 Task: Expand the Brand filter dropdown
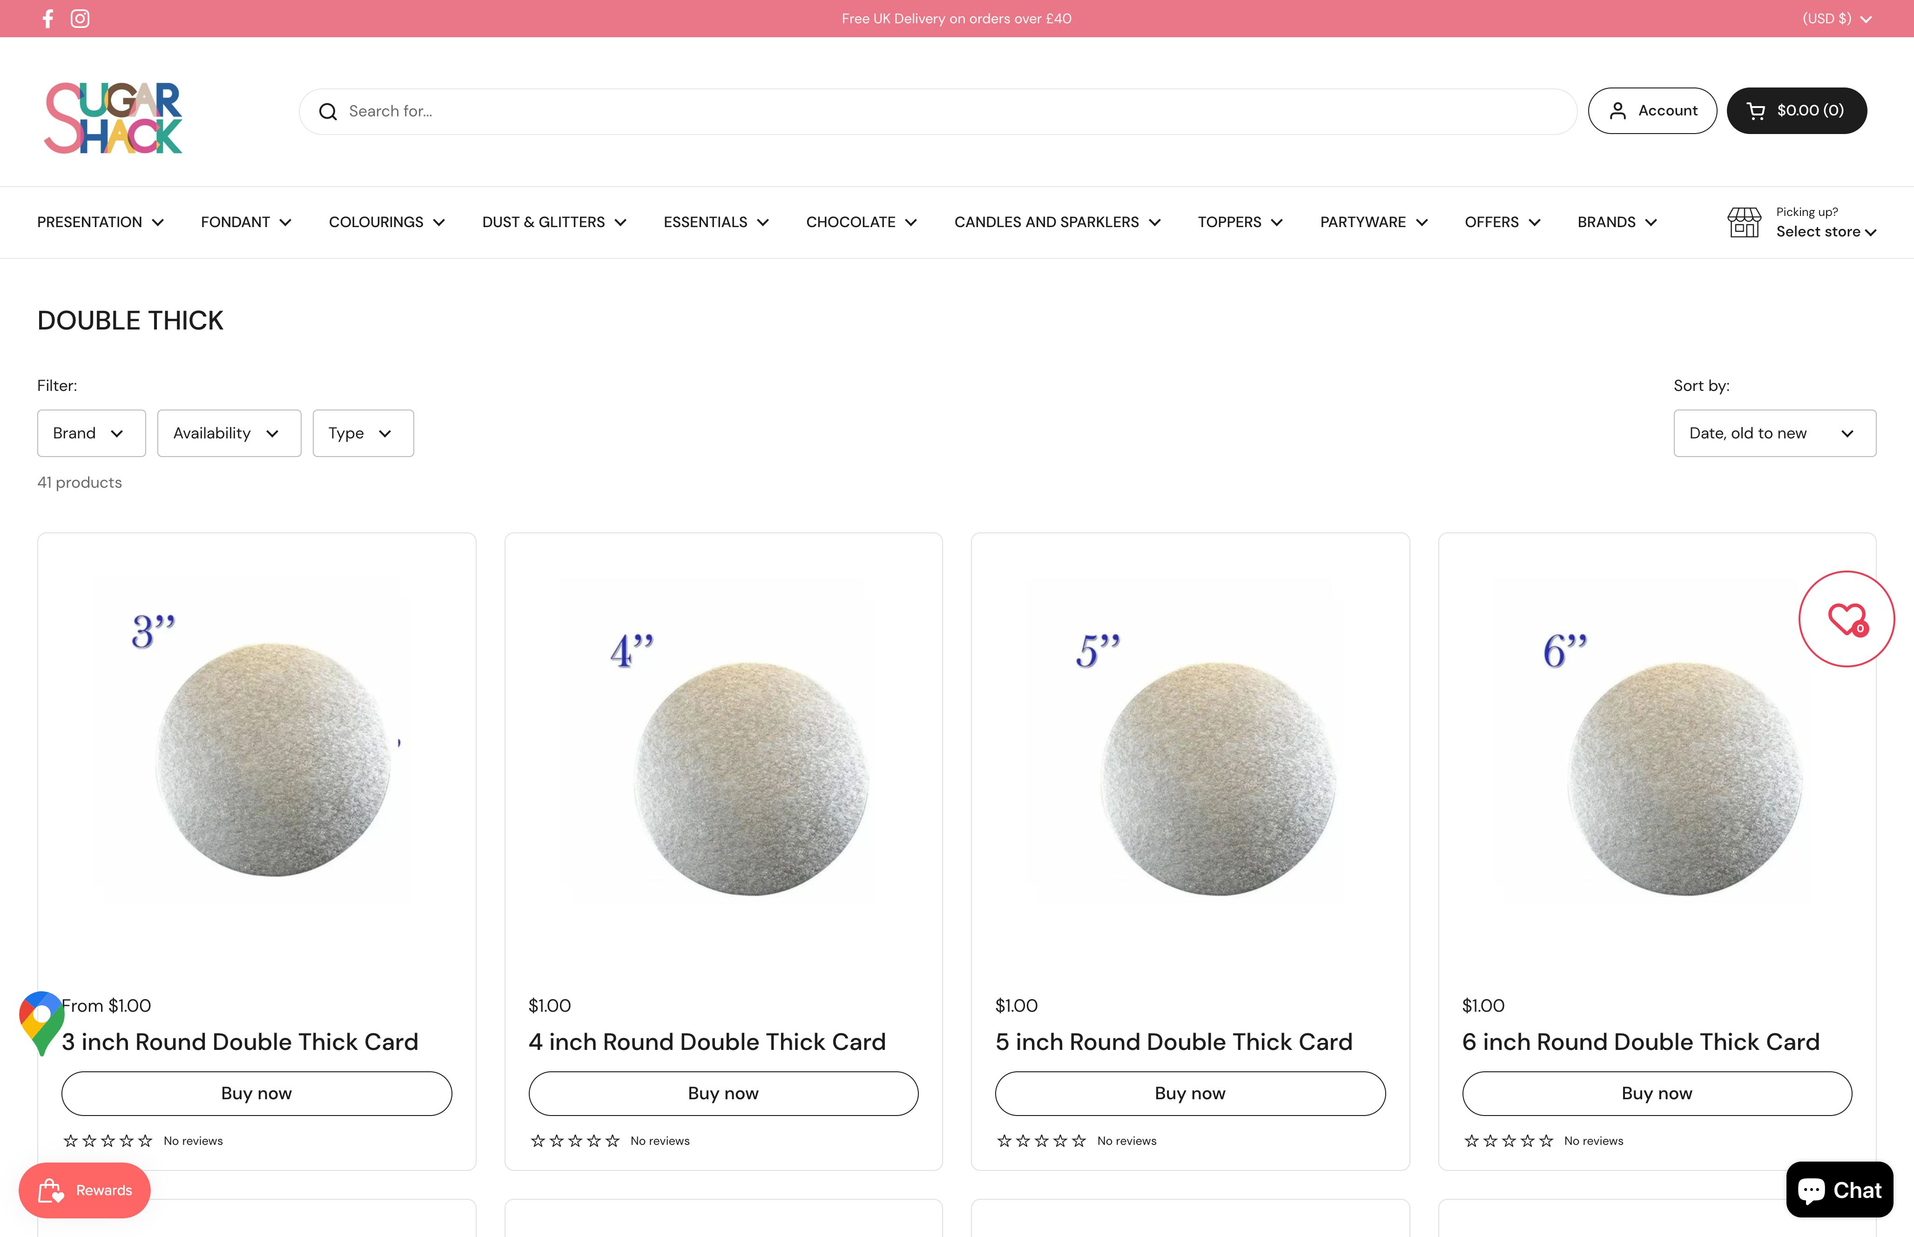[x=91, y=433]
